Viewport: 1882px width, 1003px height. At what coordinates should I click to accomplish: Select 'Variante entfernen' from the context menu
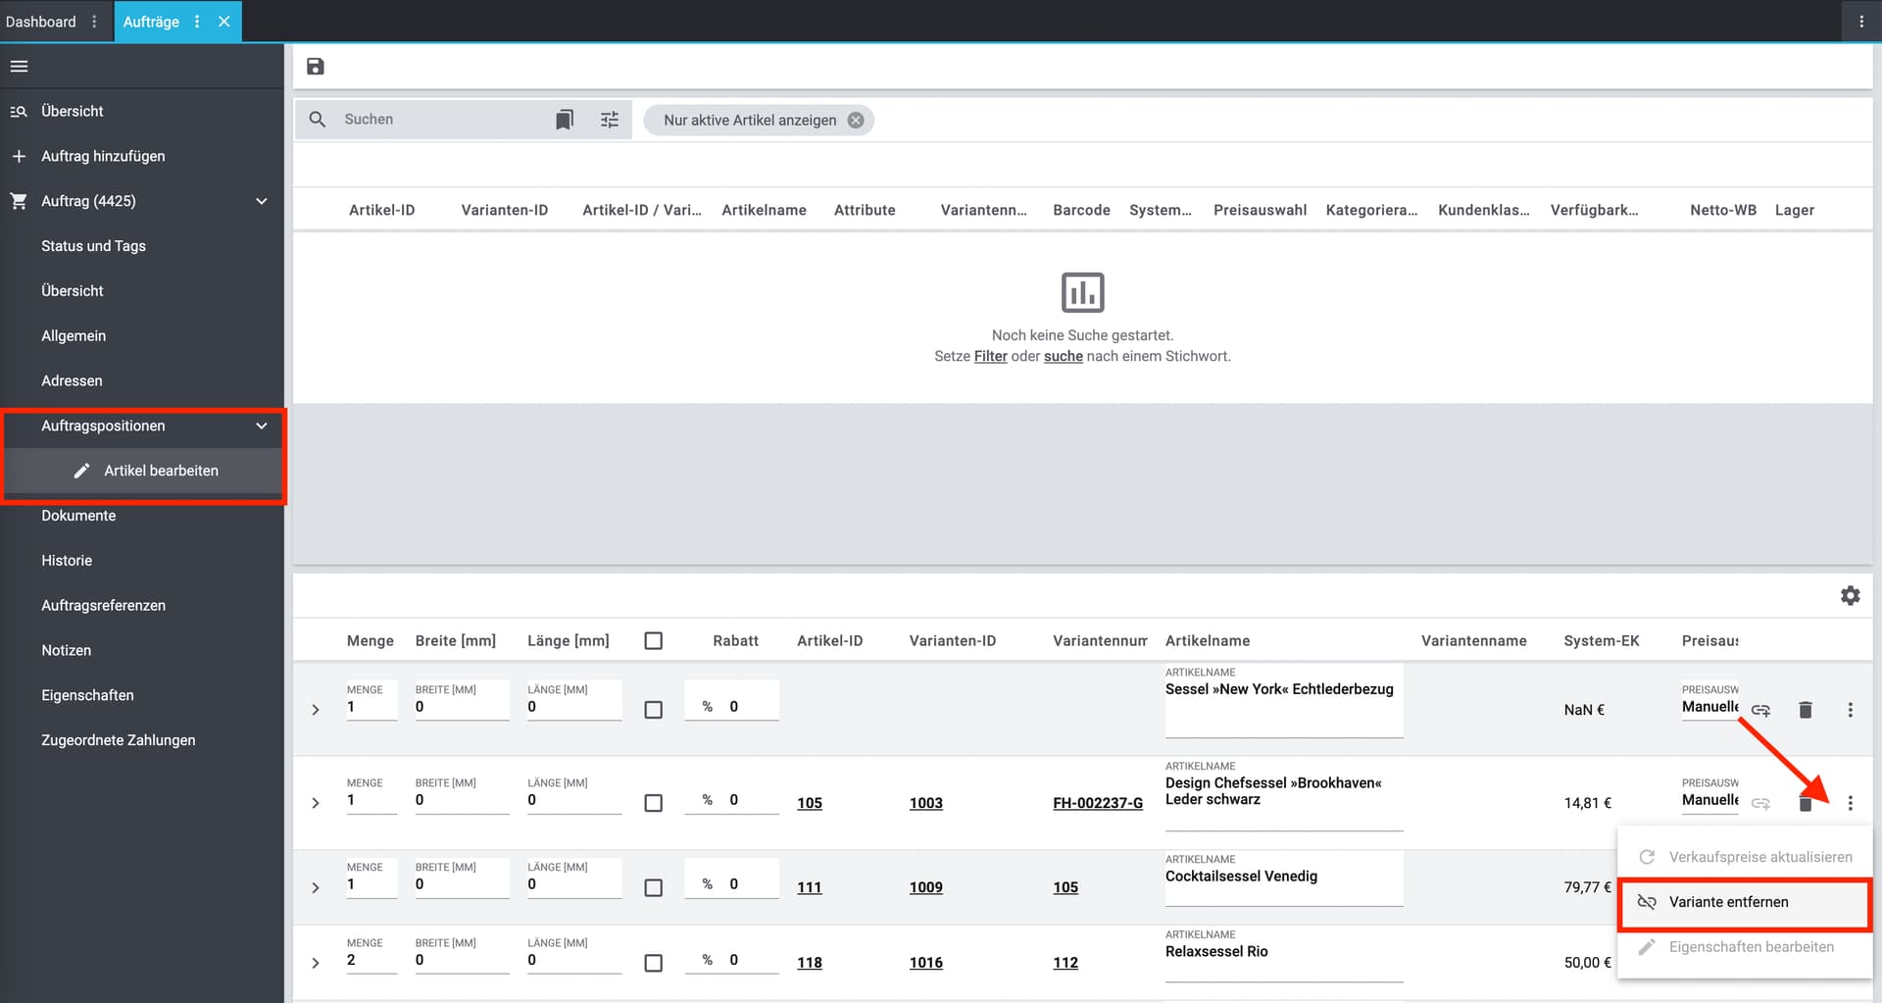(1728, 902)
